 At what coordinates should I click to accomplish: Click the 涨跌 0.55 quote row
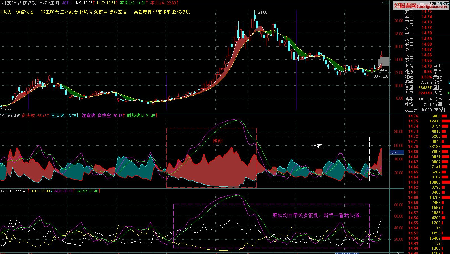click(418, 72)
